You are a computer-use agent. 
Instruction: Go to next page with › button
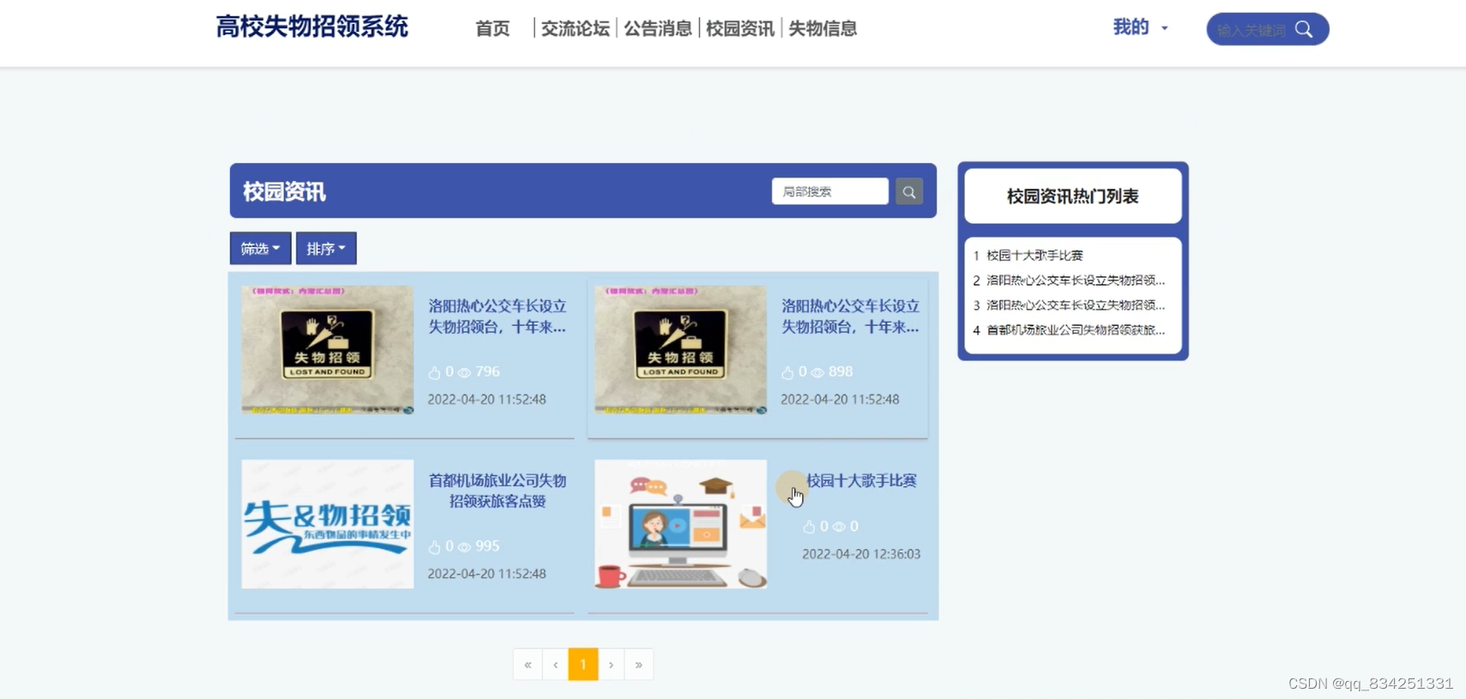pos(611,665)
